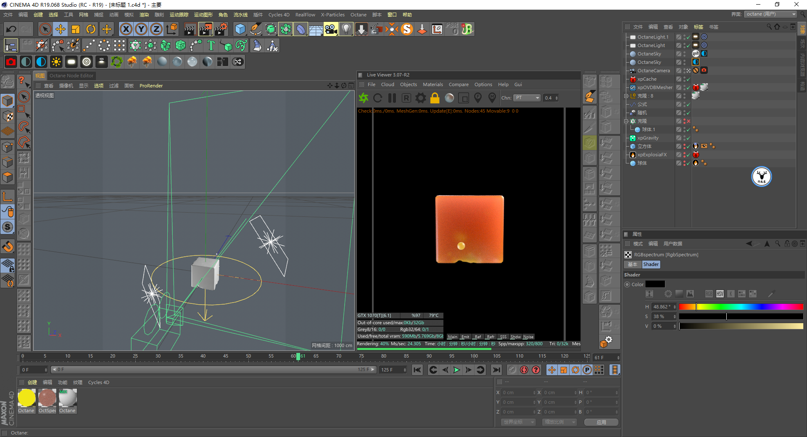Click the H hue rainbow slider
The width and height of the screenshot is (807, 437).
pyautogui.click(x=741, y=307)
